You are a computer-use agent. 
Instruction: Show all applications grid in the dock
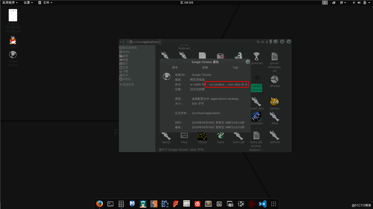coord(274,204)
